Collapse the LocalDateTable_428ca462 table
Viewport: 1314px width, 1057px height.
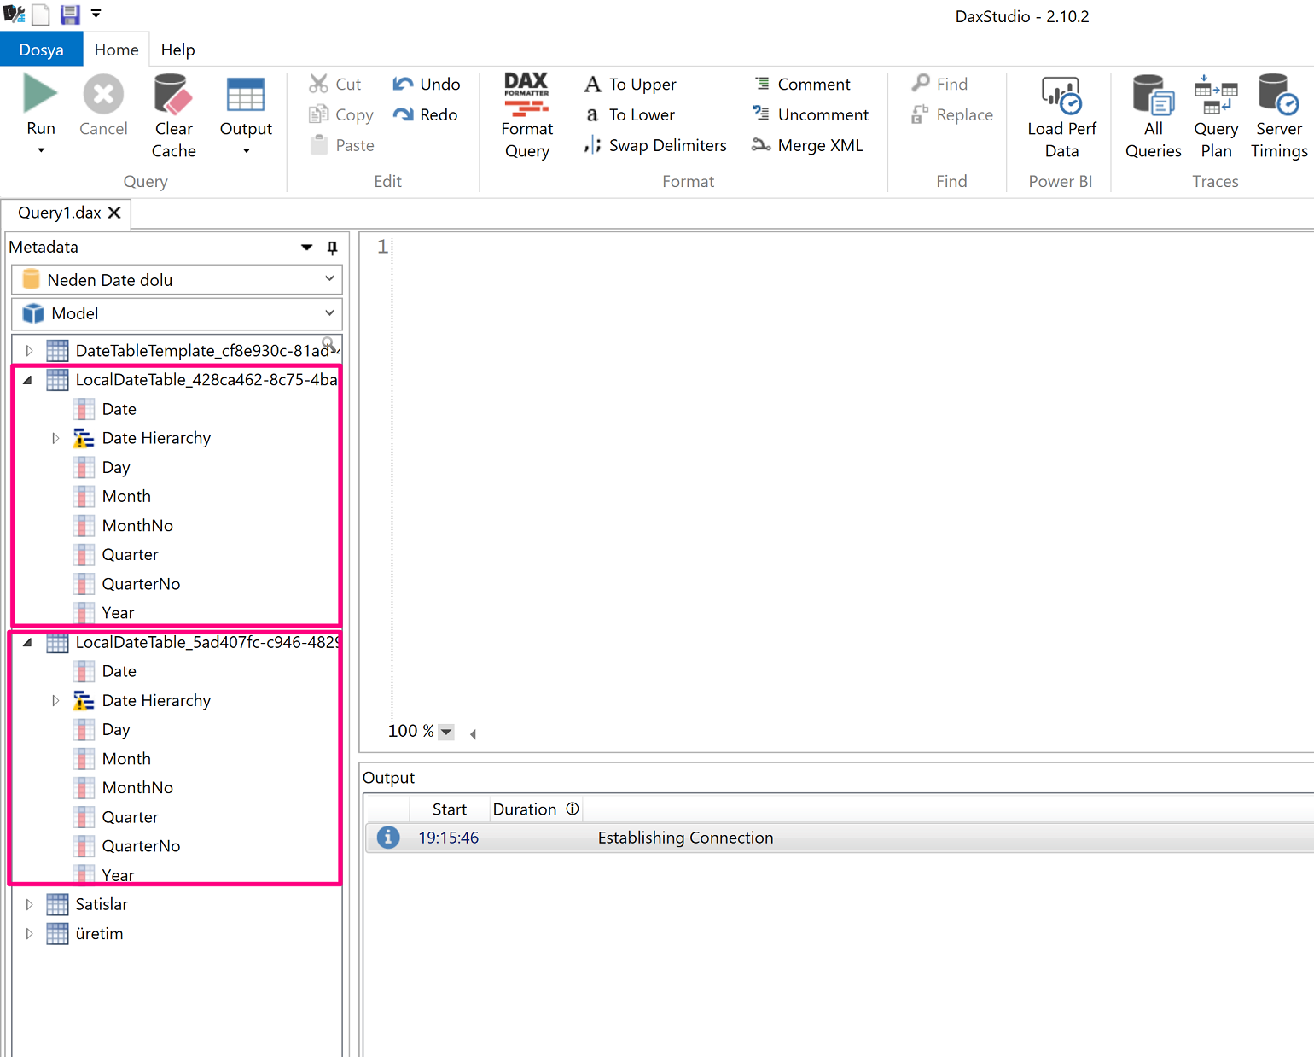click(27, 380)
